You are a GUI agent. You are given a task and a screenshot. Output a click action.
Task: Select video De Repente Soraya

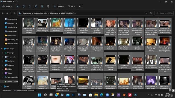tap(29, 81)
